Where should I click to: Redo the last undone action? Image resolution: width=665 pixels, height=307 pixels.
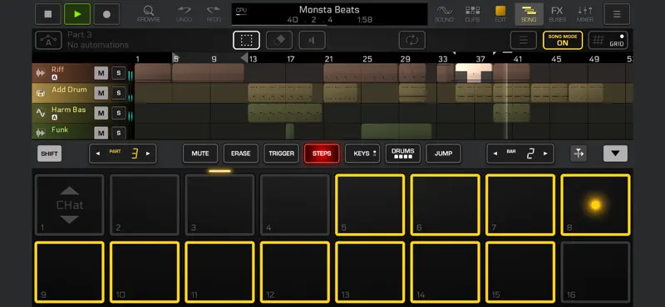pyautogui.click(x=214, y=14)
